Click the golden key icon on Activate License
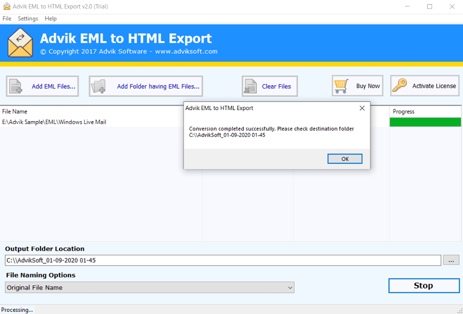 (x=400, y=86)
